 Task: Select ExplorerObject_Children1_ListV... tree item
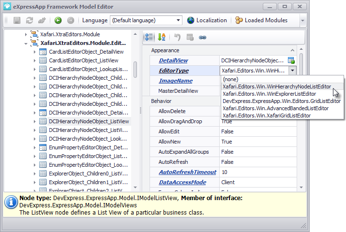[x=88, y=182]
